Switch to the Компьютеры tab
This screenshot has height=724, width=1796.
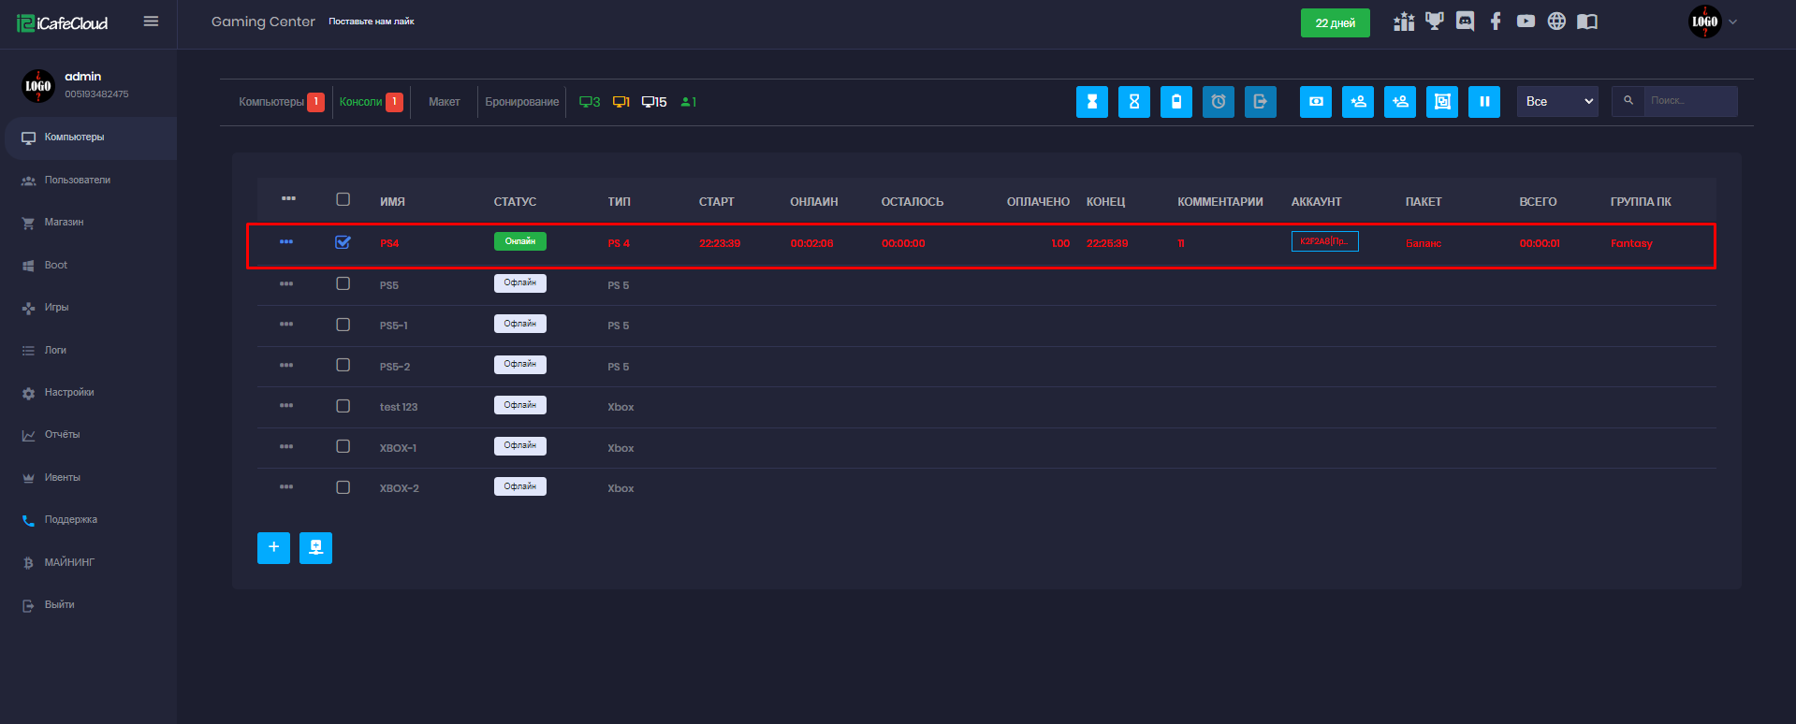[282, 102]
